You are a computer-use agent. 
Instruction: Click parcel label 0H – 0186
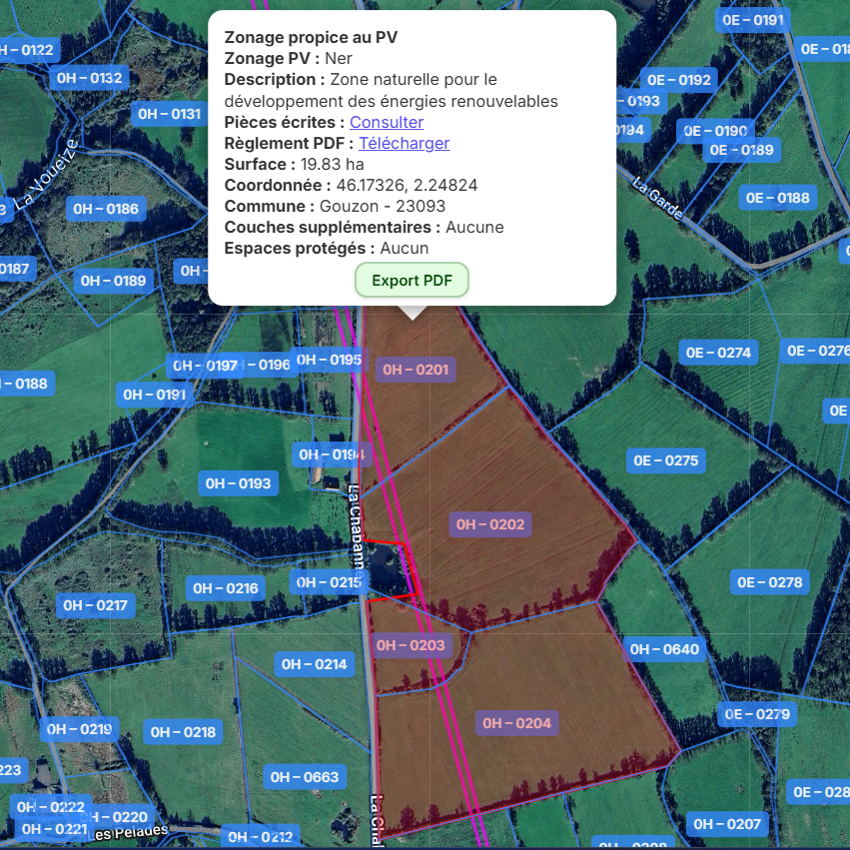click(x=106, y=209)
